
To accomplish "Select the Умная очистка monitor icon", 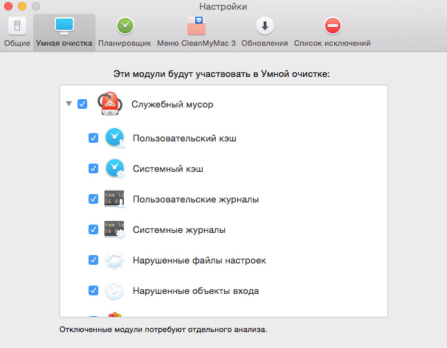I will (64, 26).
